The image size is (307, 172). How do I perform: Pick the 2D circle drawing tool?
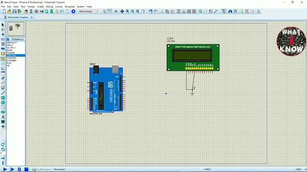click(x=3, y=103)
